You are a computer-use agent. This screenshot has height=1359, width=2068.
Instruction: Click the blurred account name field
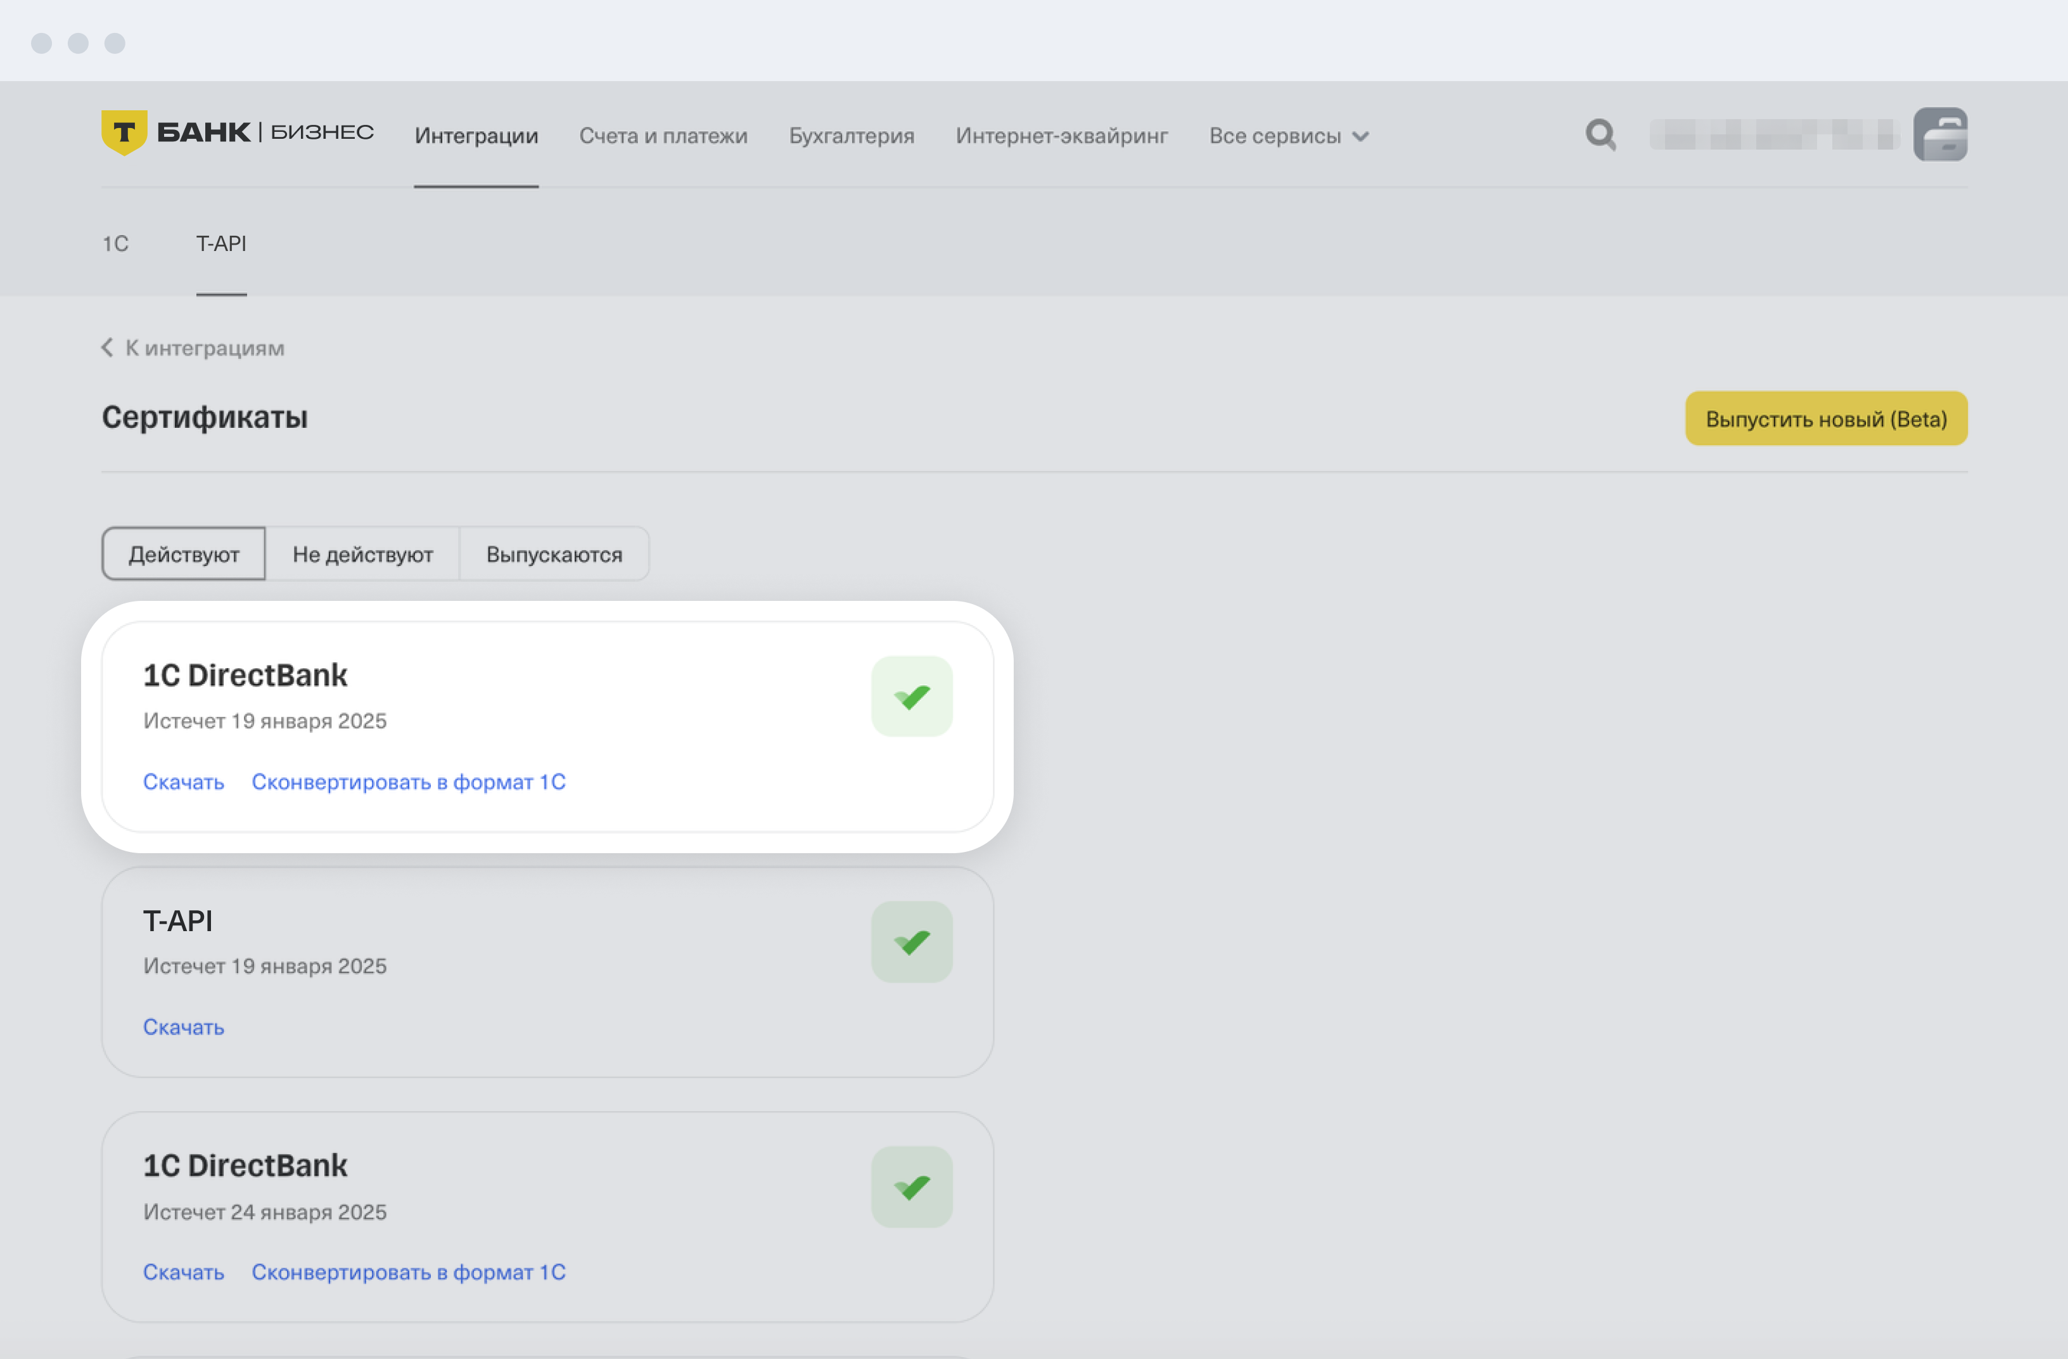(x=1774, y=135)
